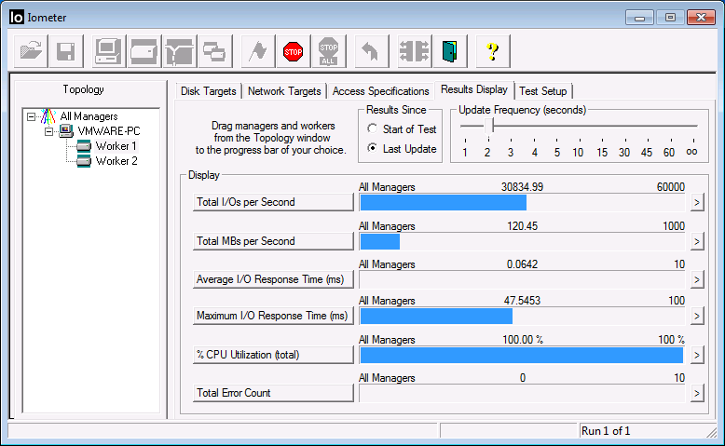
Task: Collapse the VMWARE-PC tree node
Action: pos(49,131)
